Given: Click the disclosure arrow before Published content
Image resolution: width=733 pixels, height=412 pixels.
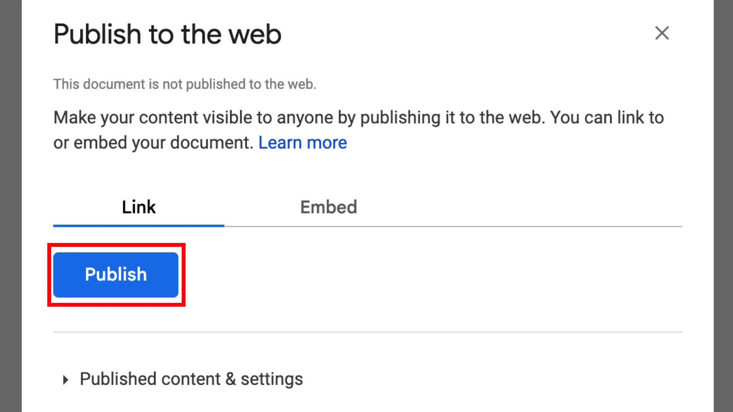Looking at the screenshot, I should coord(66,380).
